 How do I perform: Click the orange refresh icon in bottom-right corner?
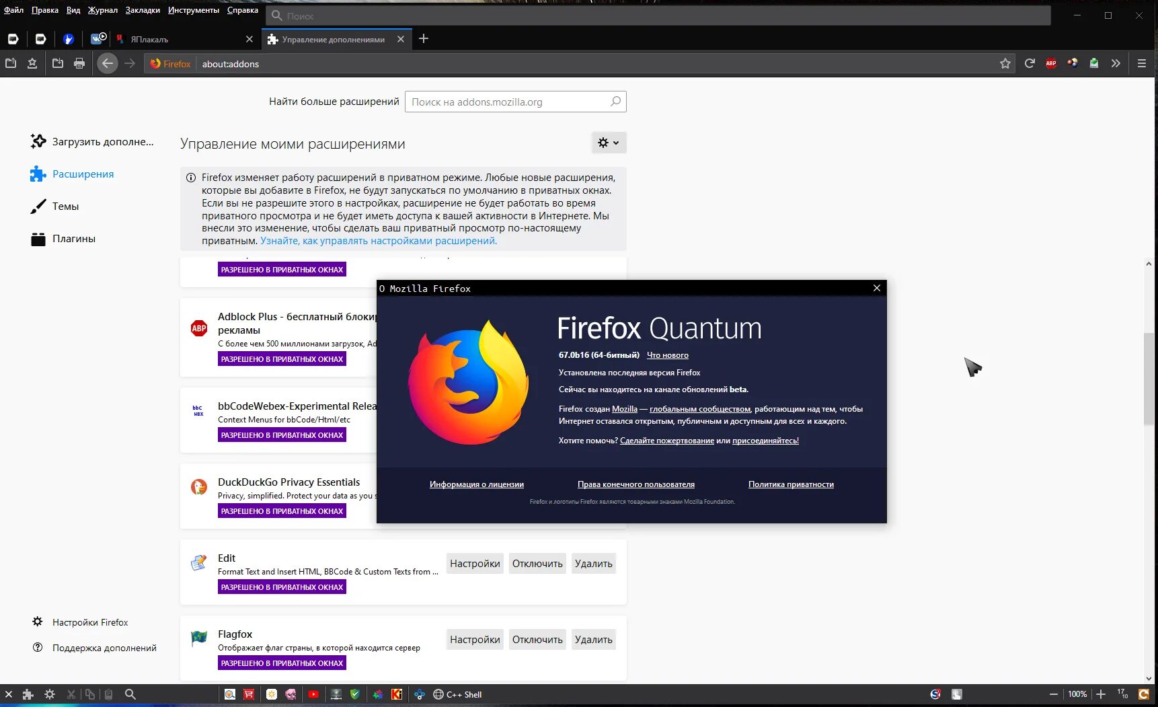[x=1143, y=694]
